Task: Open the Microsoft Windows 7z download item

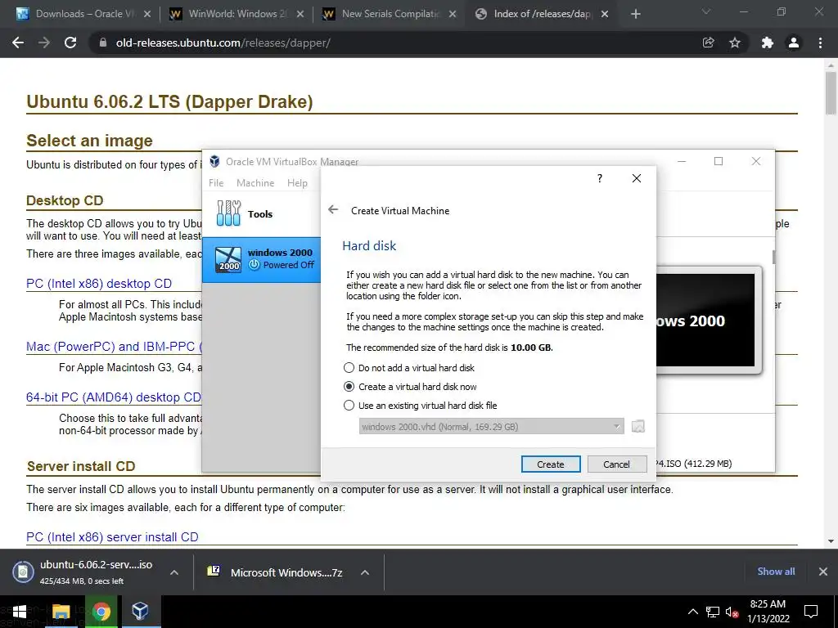Action: point(275,572)
